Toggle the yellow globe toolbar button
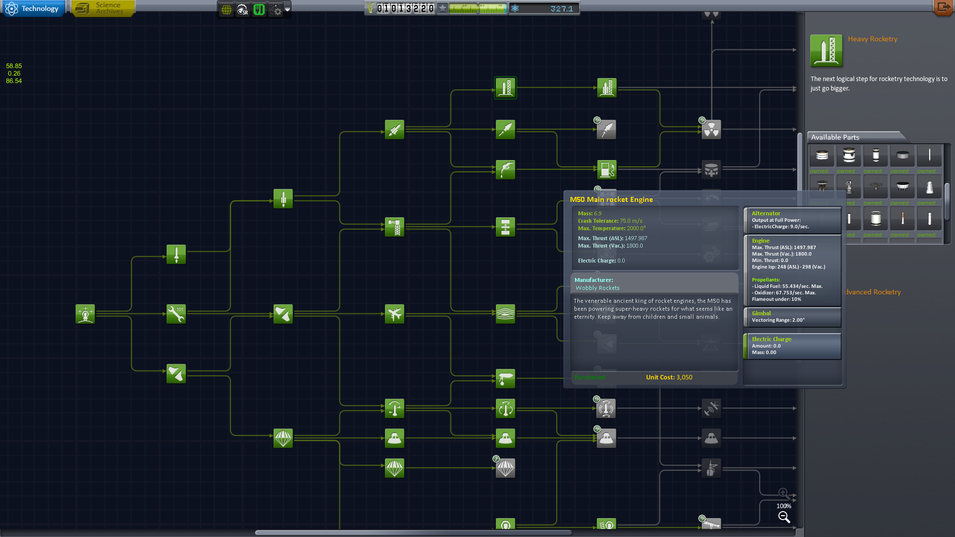Image resolution: width=955 pixels, height=537 pixels. point(226,9)
